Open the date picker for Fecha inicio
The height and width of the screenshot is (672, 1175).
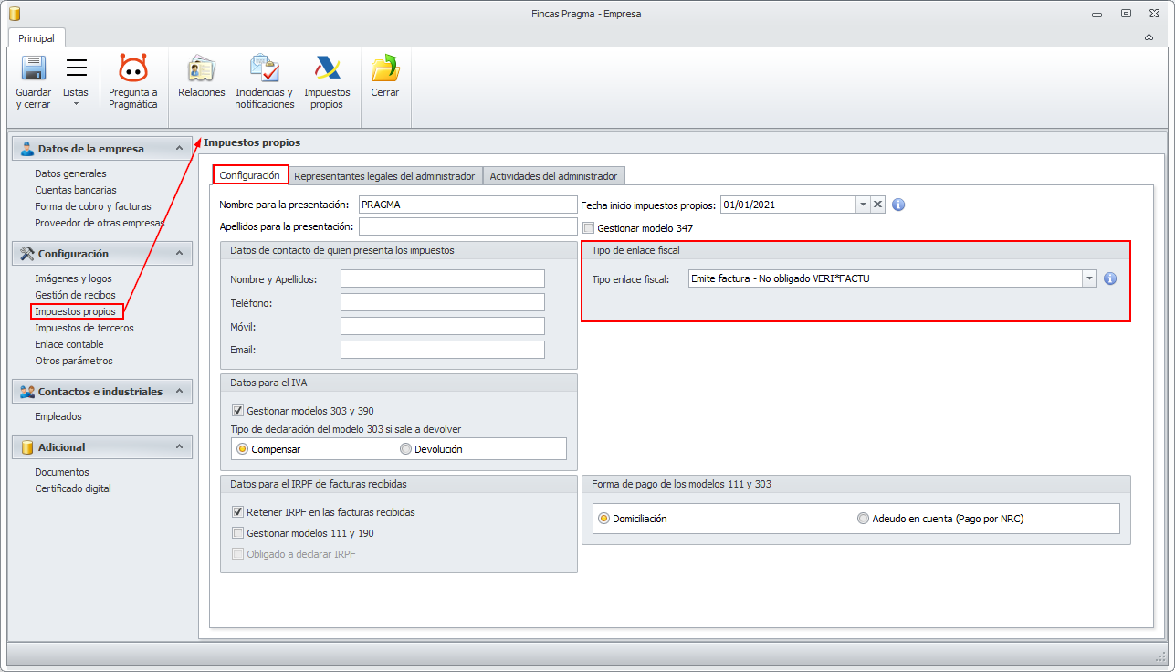tap(863, 205)
